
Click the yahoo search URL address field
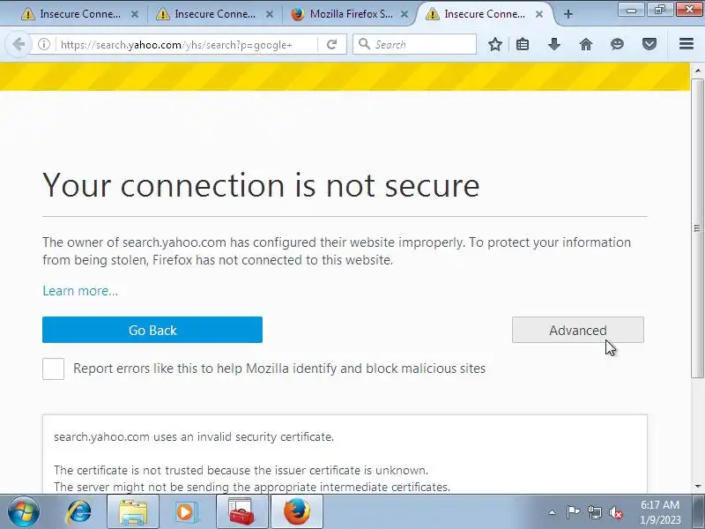(x=185, y=45)
